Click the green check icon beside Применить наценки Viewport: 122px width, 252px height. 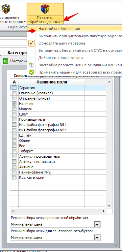pyautogui.click(x=32, y=72)
